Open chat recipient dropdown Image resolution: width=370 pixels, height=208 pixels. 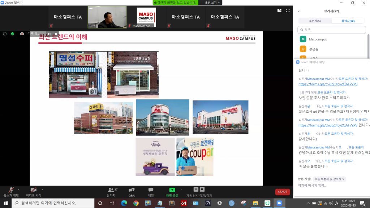tap(330, 179)
